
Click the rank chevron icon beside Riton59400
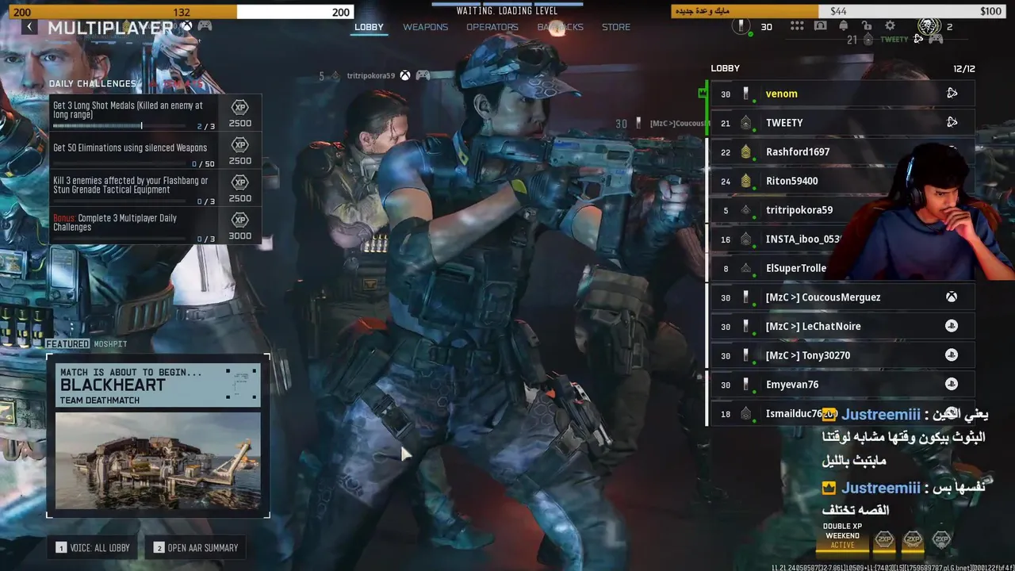[745, 181]
